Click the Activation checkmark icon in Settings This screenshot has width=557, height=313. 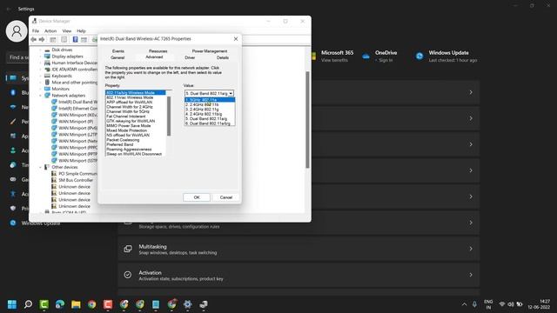point(128,275)
